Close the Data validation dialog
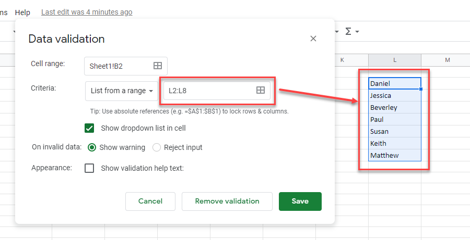Image resolution: width=470 pixels, height=240 pixels. point(313,39)
